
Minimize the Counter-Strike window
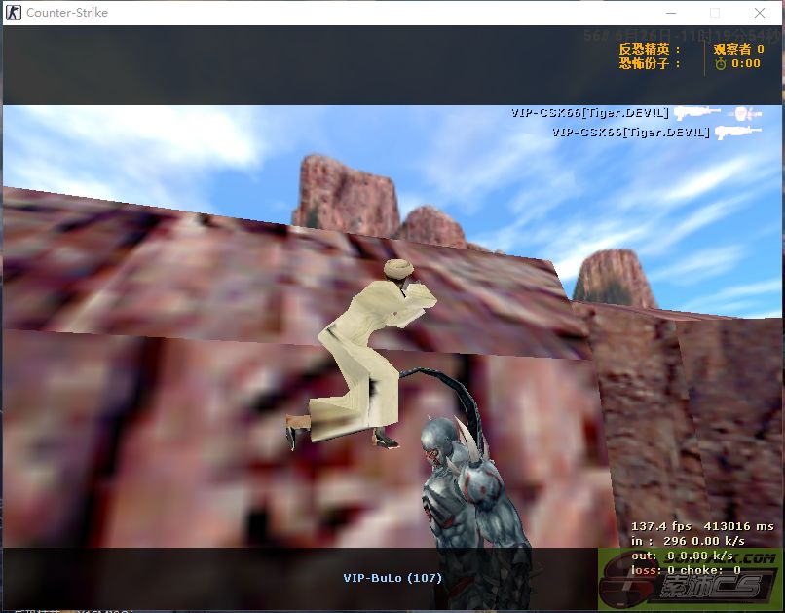coord(671,13)
